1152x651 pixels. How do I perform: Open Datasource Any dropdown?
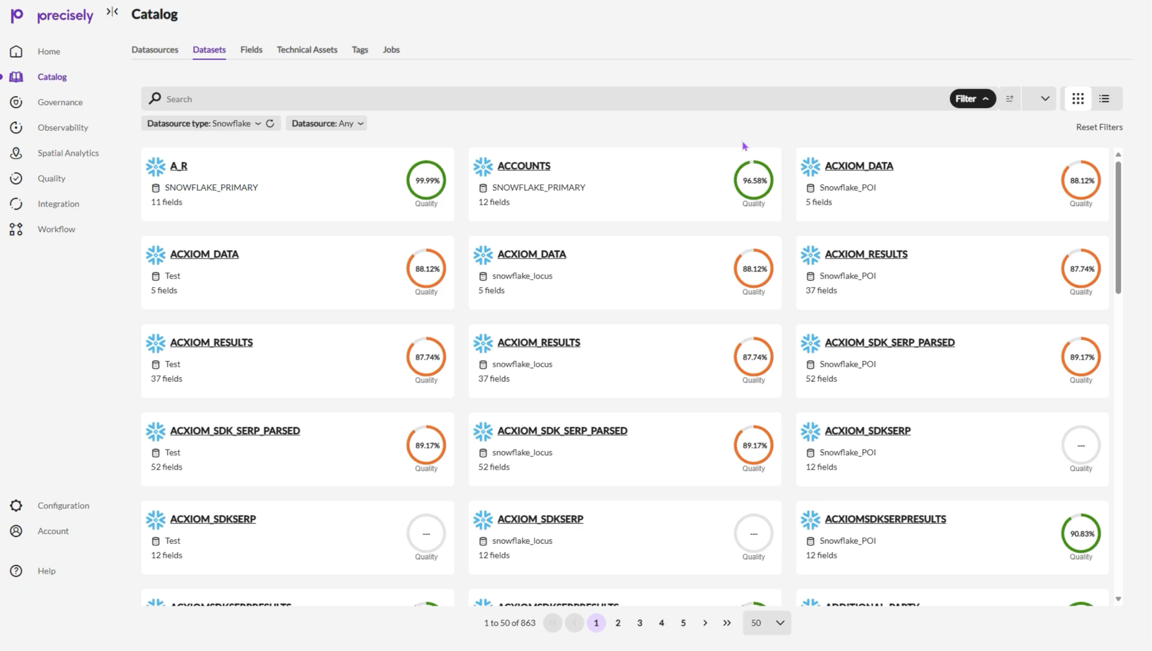(327, 123)
